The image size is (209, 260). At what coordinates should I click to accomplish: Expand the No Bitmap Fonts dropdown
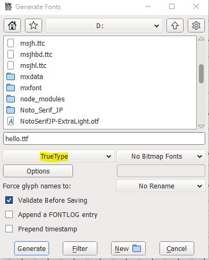coord(161,156)
